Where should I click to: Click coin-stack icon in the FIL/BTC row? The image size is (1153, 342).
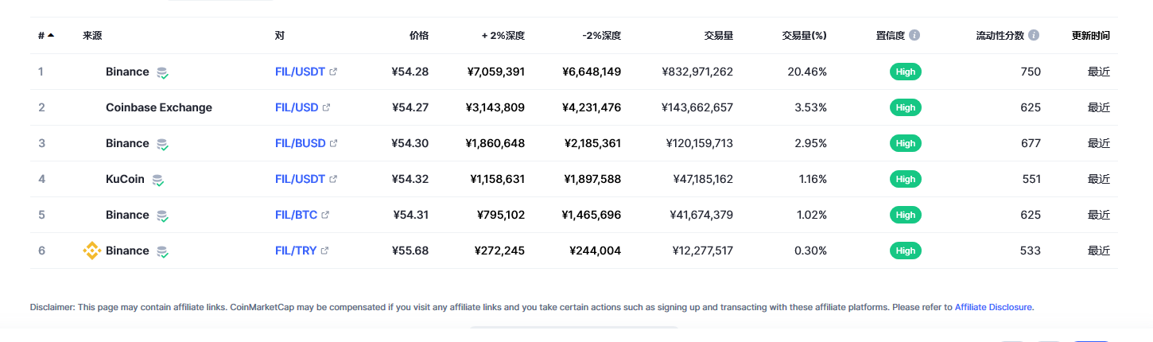click(162, 216)
